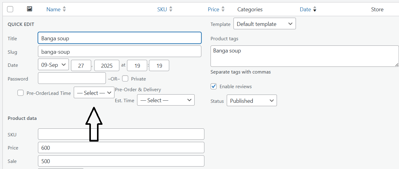Click the Name column sort arrows
The width and height of the screenshot is (399, 169).
click(x=64, y=9)
